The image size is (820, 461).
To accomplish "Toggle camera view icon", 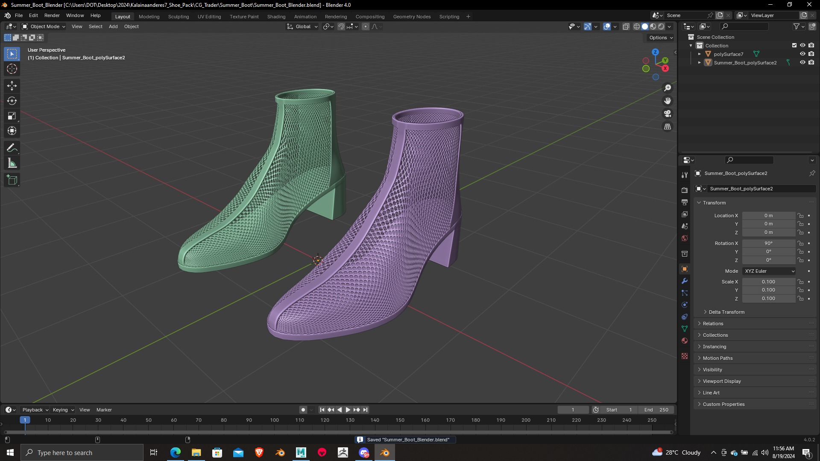I will (x=668, y=114).
